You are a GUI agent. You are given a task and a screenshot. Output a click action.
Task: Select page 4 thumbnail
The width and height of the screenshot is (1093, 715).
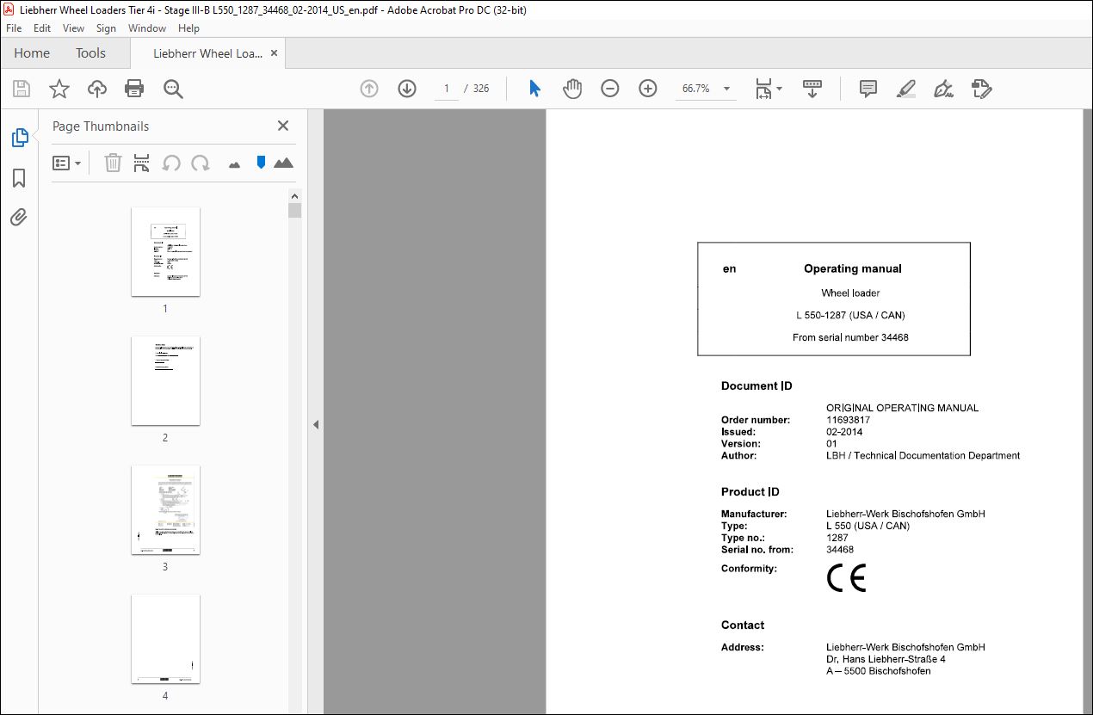point(165,638)
